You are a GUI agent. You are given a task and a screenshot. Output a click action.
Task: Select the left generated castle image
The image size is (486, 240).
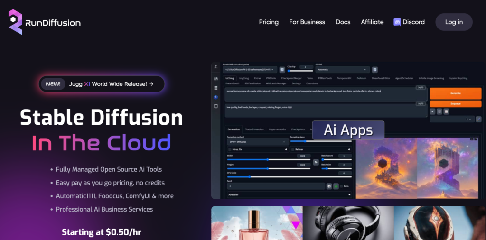pyautogui.click(x=386, y=168)
